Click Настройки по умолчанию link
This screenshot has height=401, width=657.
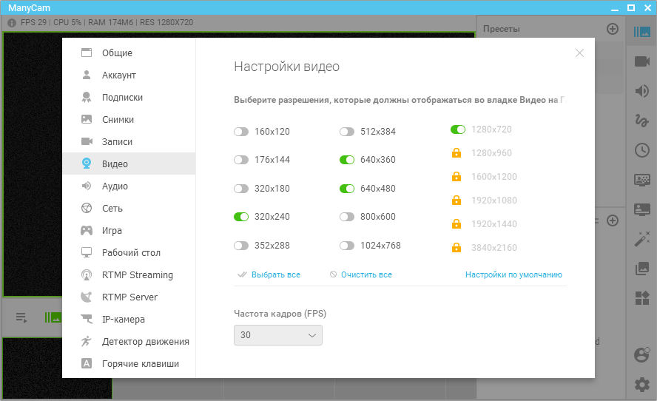[513, 274]
